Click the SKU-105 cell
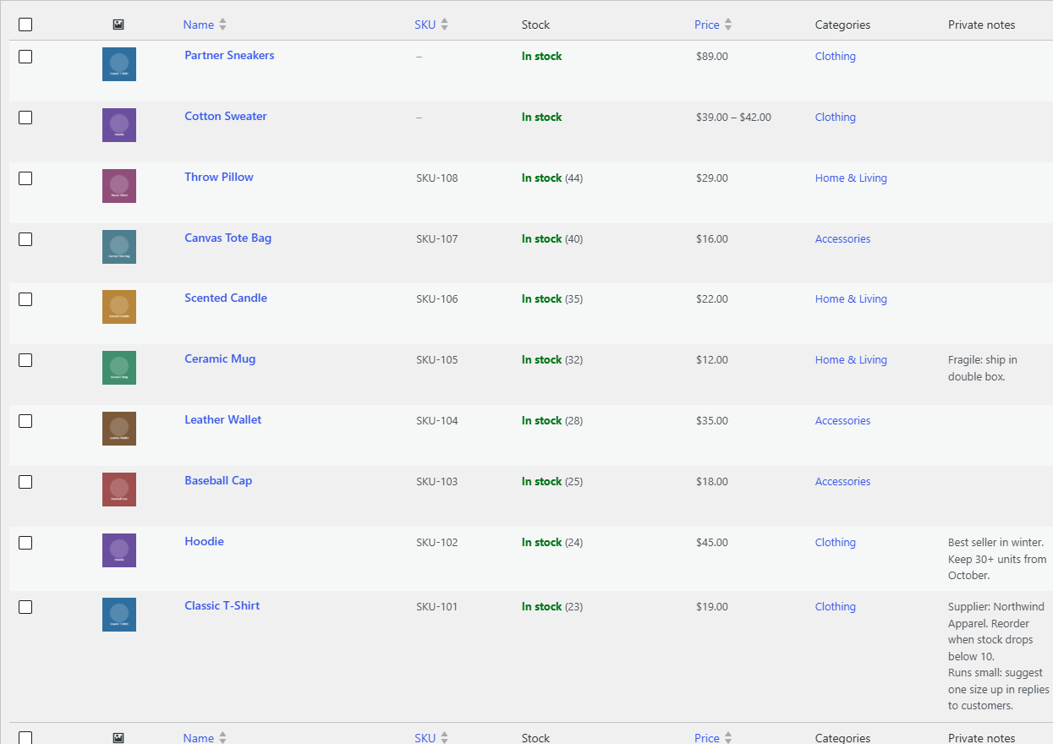Viewport: 1053px width, 744px height. click(x=437, y=360)
